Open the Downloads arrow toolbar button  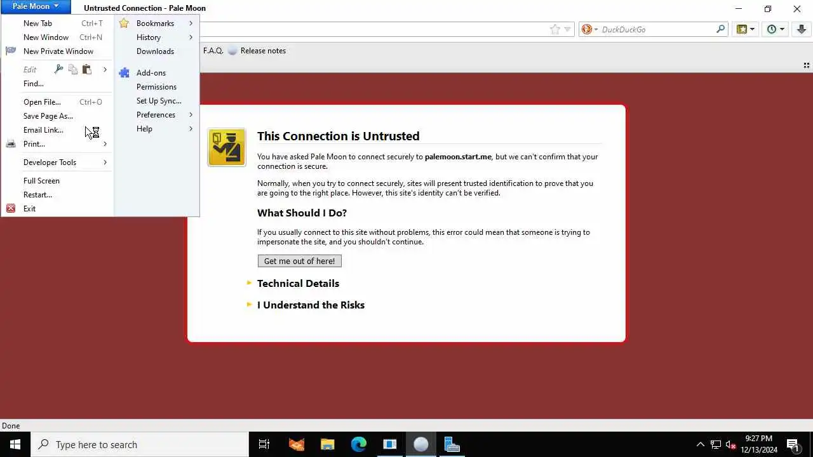[x=802, y=29]
